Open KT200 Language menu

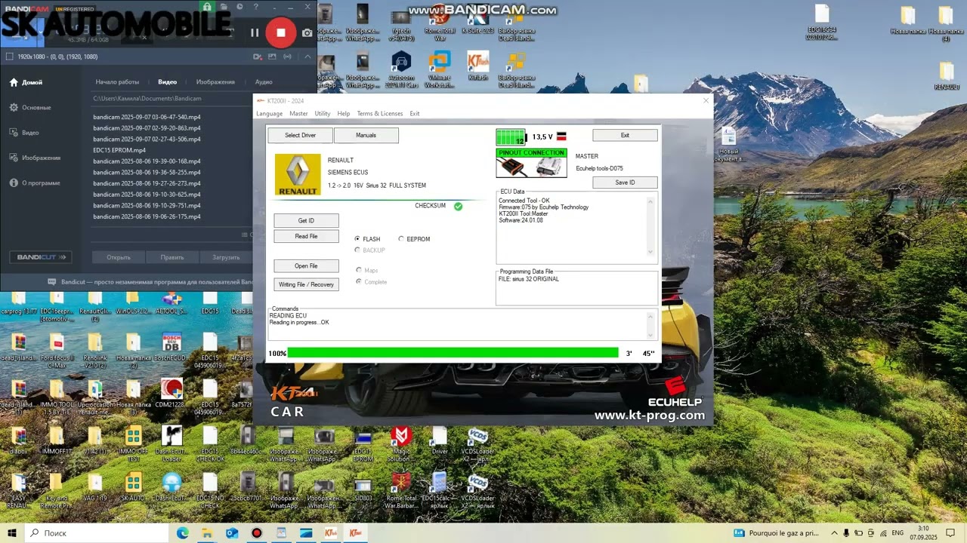pyautogui.click(x=269, y=114)
